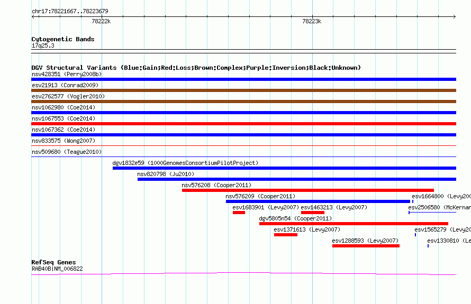Click the RefSeq Genes track title

point(53,262)
